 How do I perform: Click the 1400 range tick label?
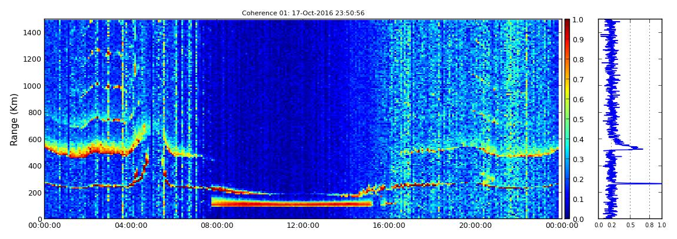click(x=32, y=33)
